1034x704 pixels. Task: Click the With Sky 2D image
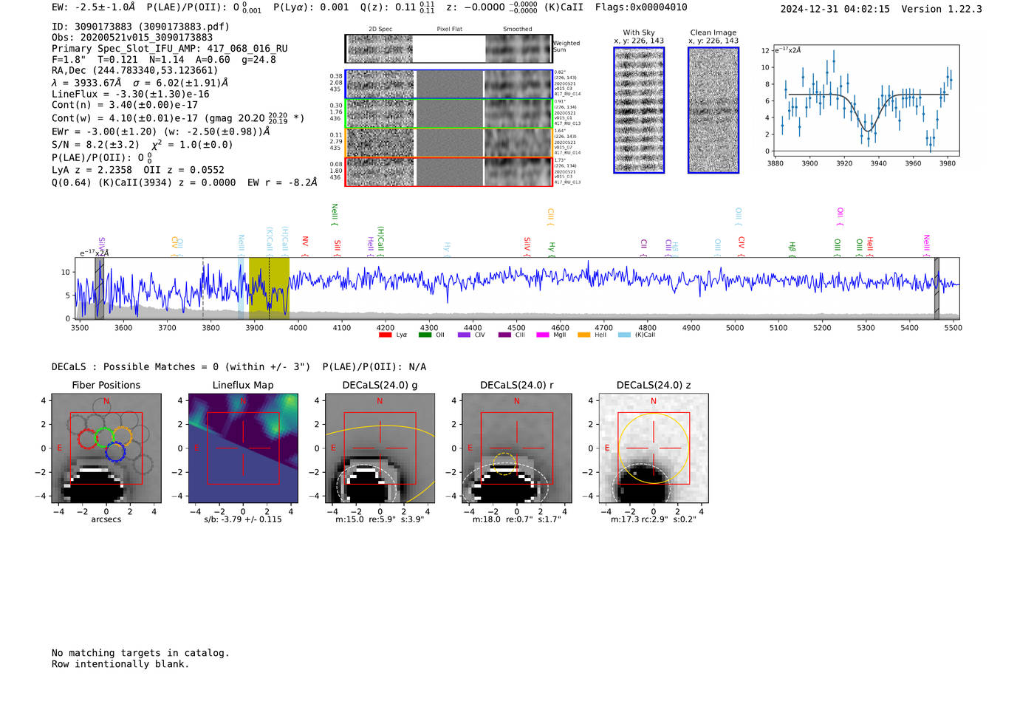(x=639, y=110)
